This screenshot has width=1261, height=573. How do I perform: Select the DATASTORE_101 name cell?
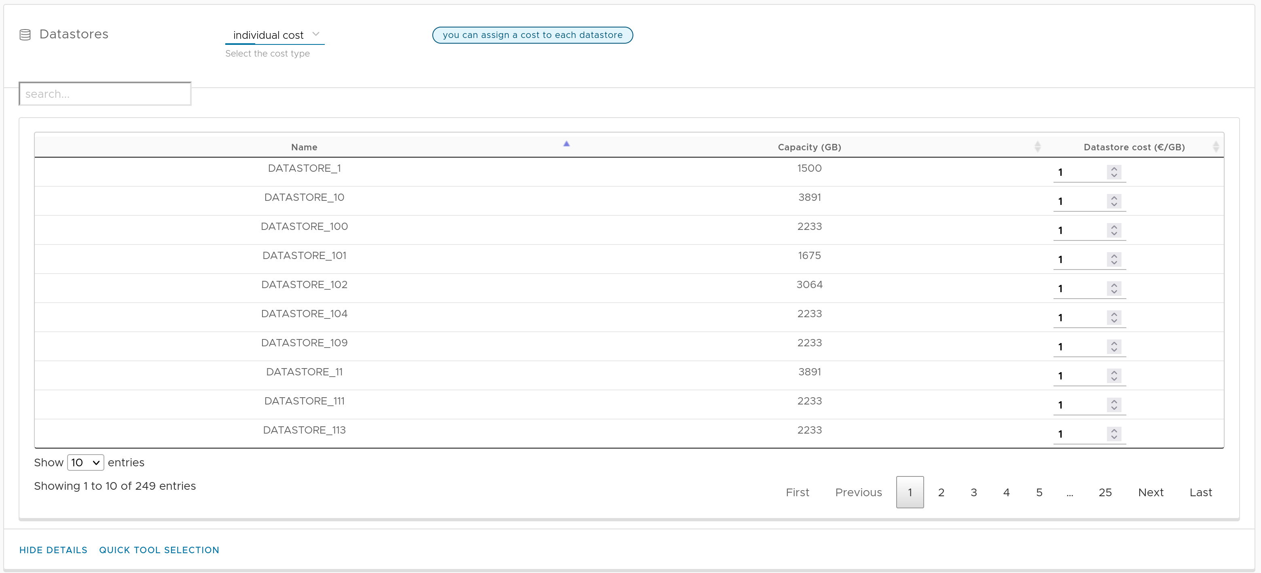coord(304,256)
